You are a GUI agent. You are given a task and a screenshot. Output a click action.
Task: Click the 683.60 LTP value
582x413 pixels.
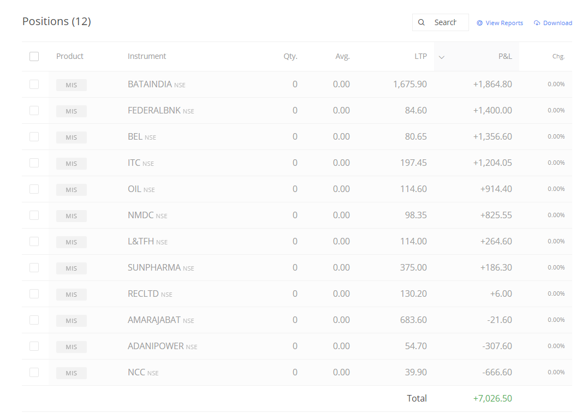click(x=413, y=320)
